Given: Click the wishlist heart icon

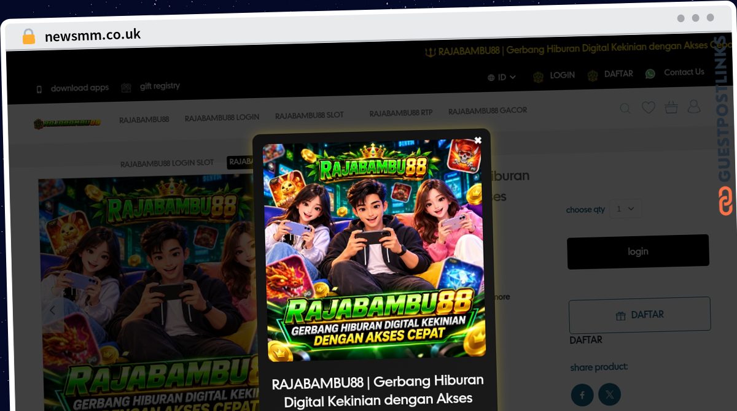Looking at the screenshot, I should coord(649,108).
